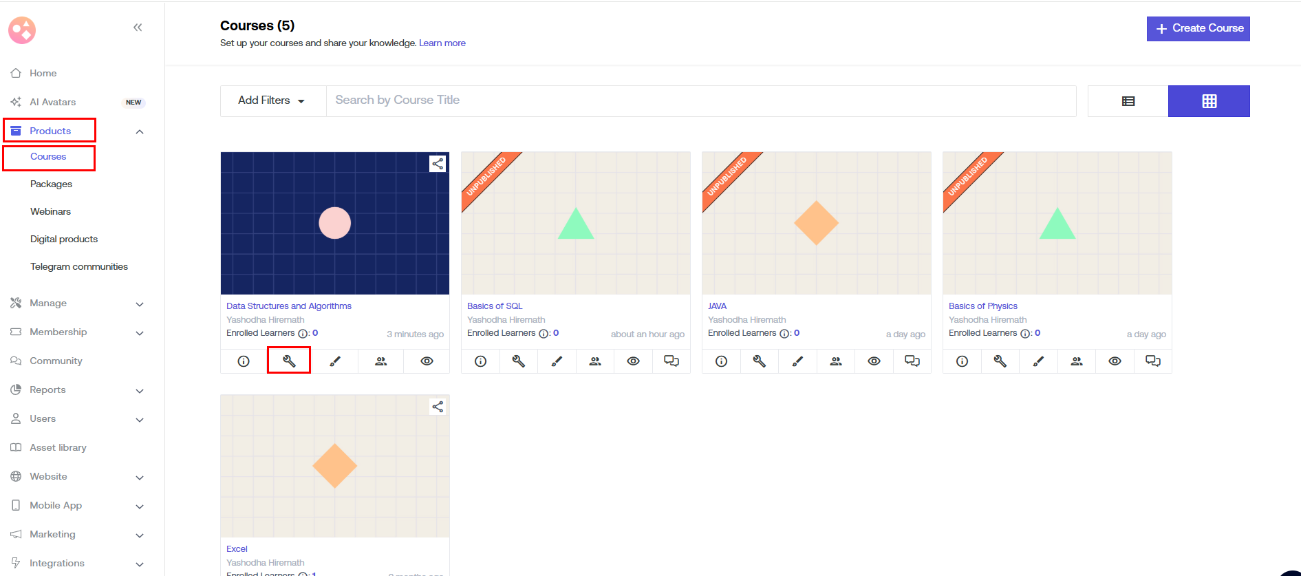
Task: Collapse the sidebar with double-chevron icon
Action: coord(138,28)
